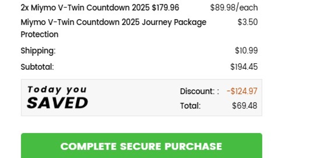This screenshot has width=317, height=158.
Task: Click the orange -$124.97 discount amount
Action: tap(242, 91)
